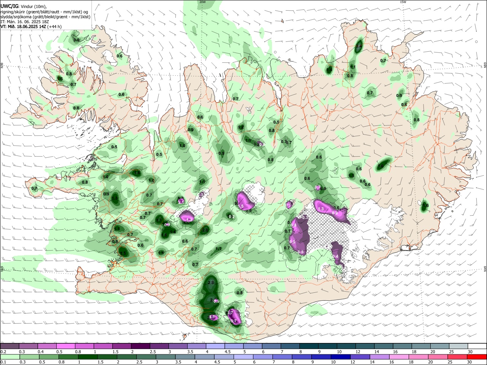Click the white swatch ending the snow legend
Image resolution: width=487 pixels, height=365 pixels.
477,346
